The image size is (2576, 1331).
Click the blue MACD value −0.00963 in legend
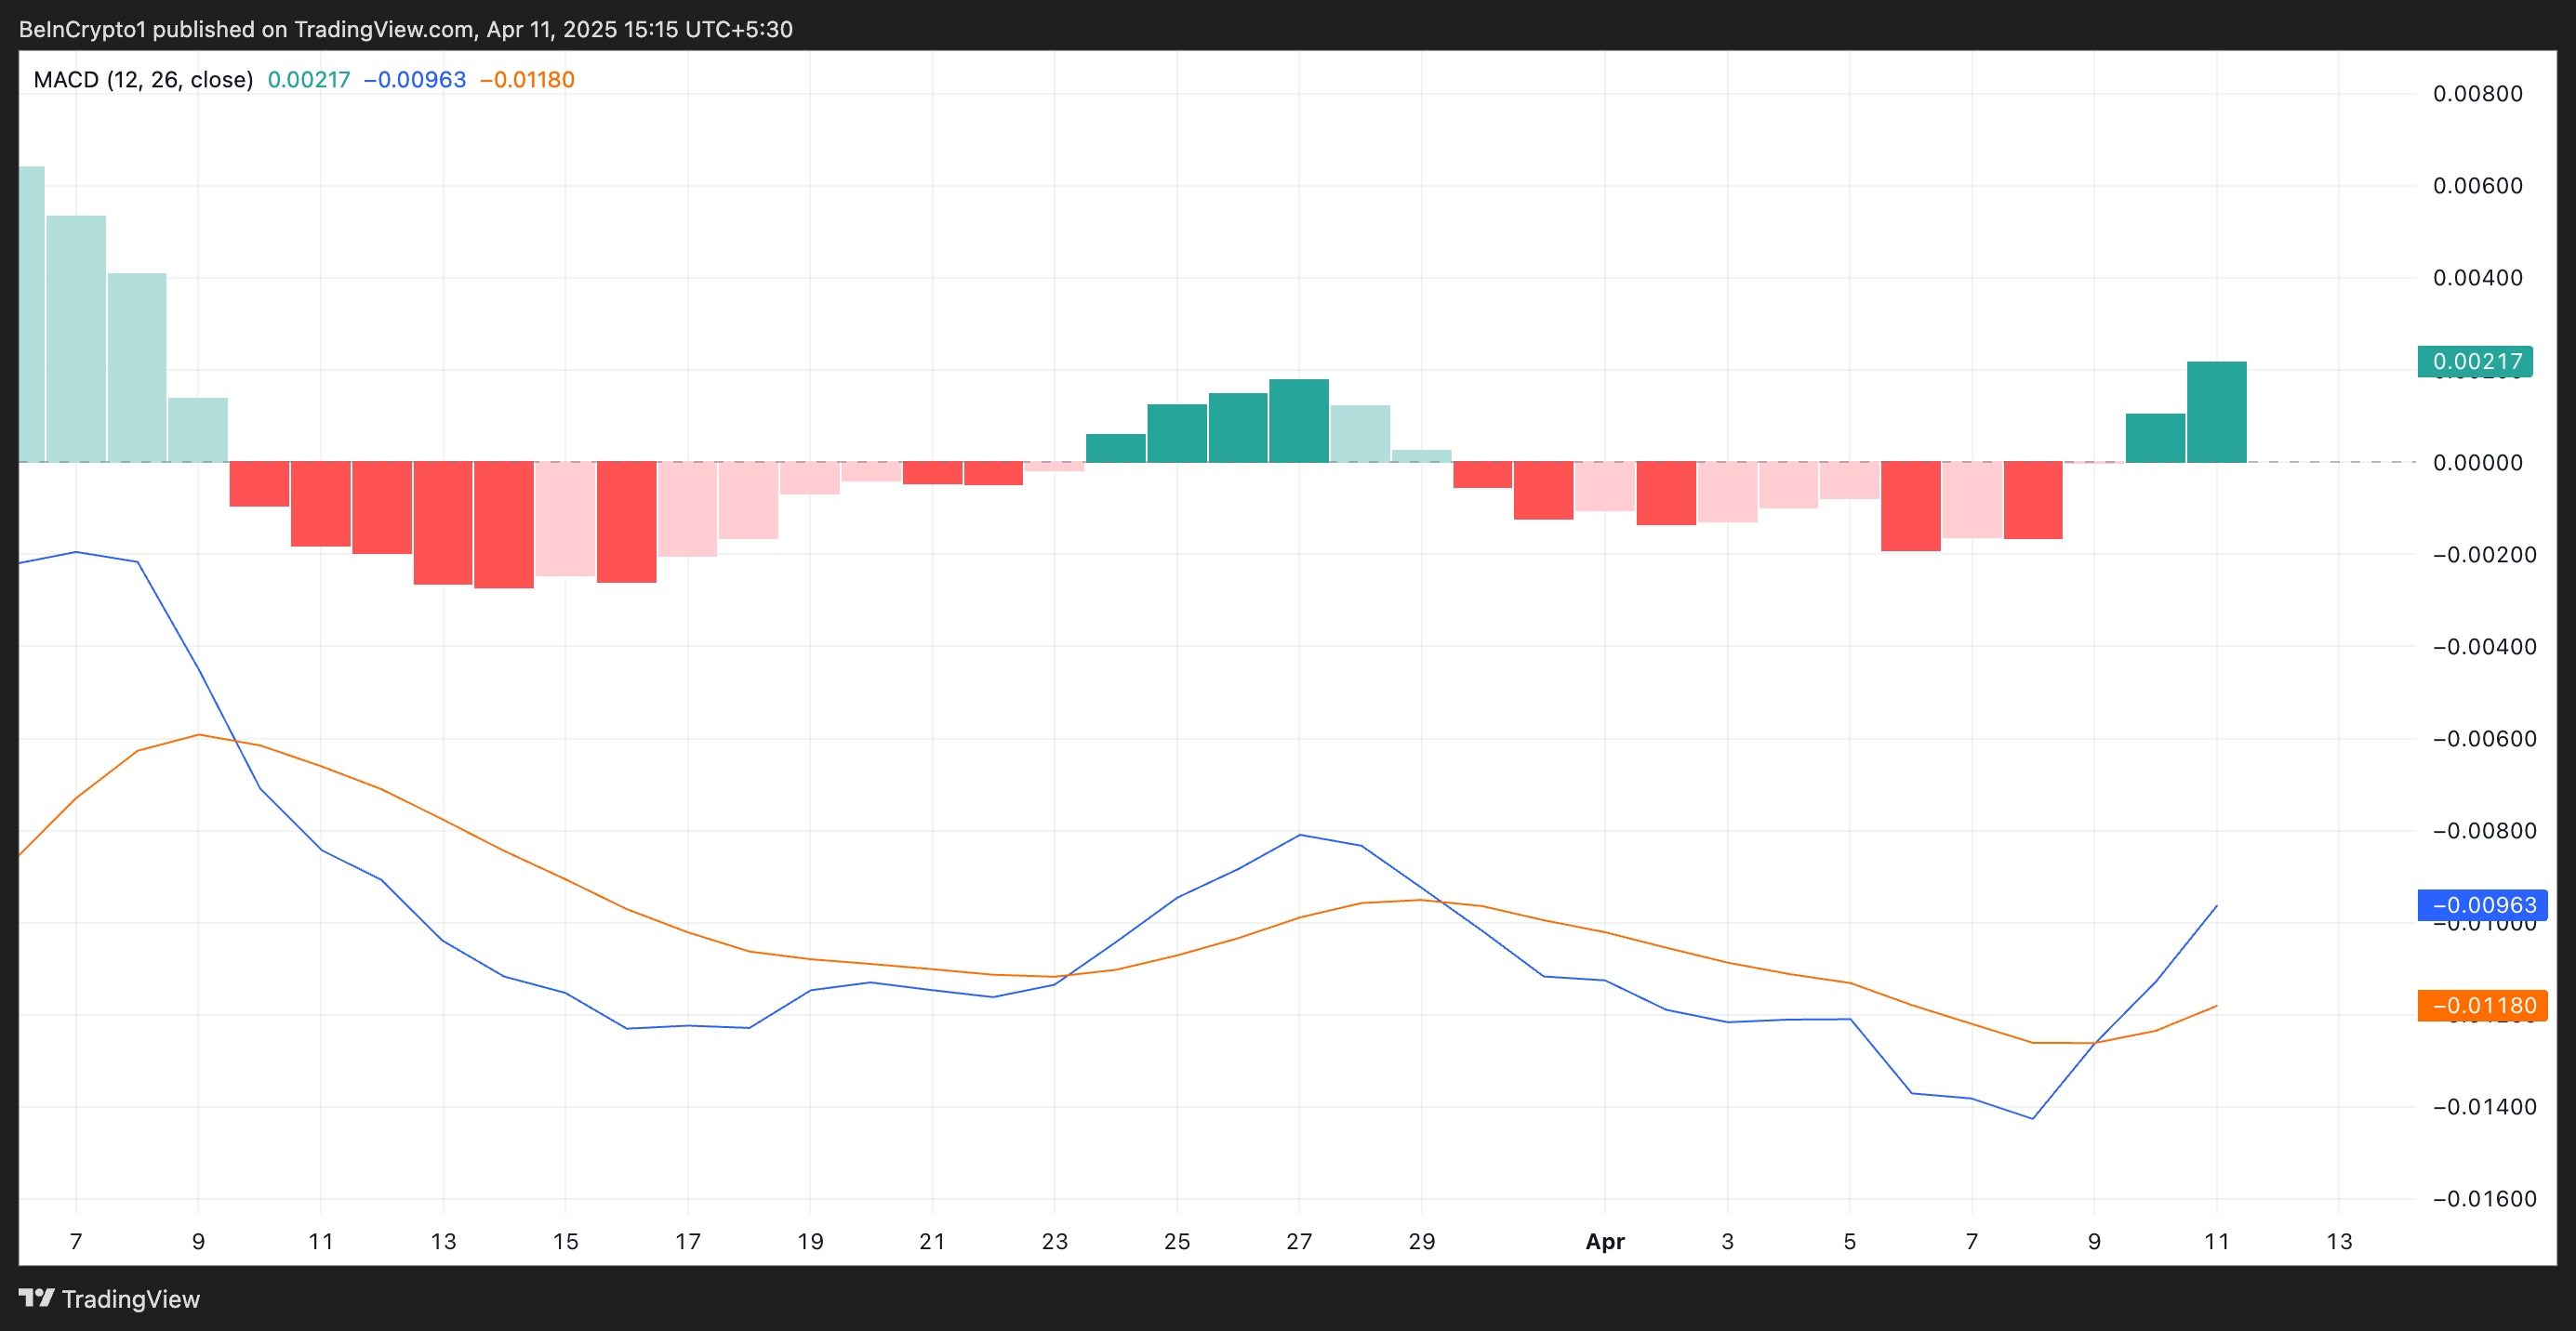[x=415, y=80]
